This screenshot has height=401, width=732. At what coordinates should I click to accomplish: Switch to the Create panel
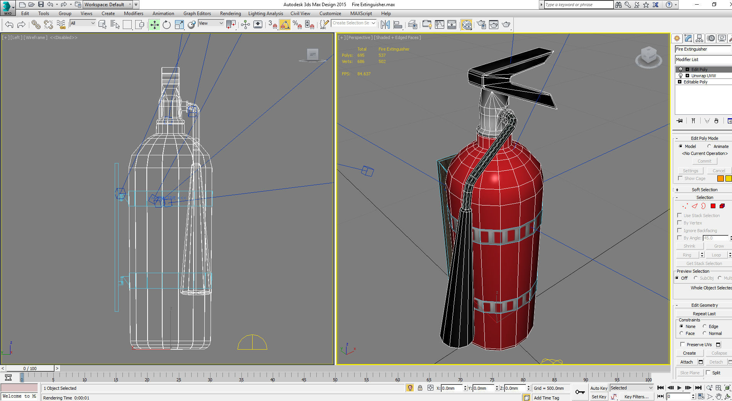(677, 38)
